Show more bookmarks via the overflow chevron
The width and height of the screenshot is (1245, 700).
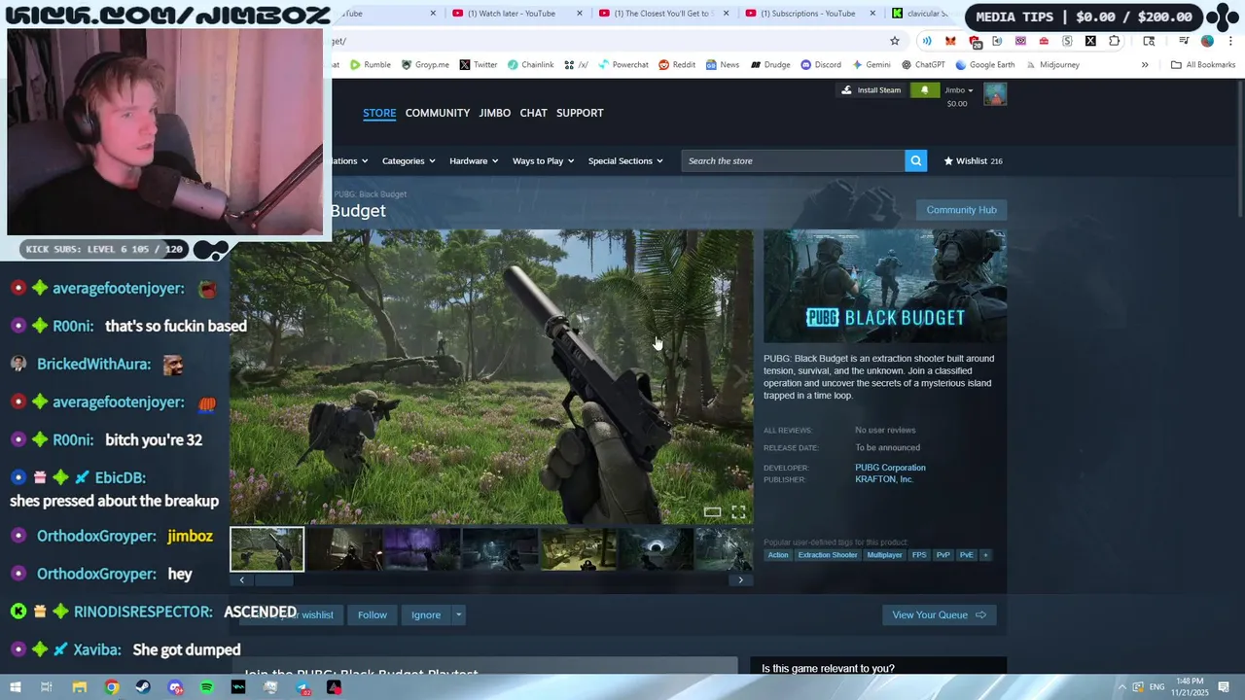point(1145,65)
